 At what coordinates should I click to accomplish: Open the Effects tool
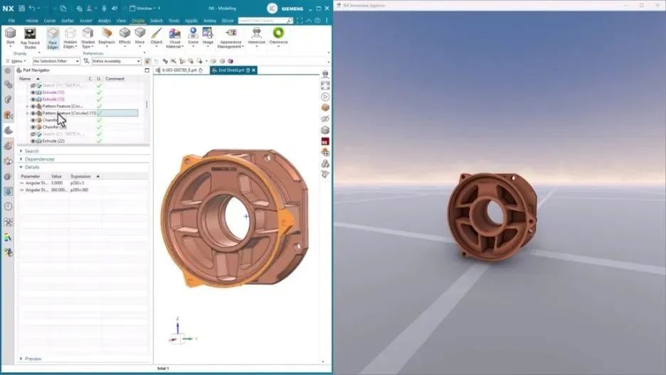pos(125,36)
